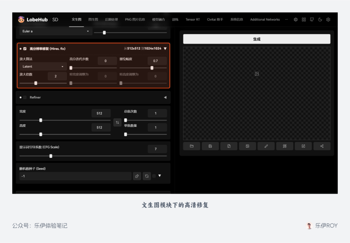Click the share icon below the preview
Viewport: 350px width, 243px height.
pyautogui.click(x=322, y=146)
